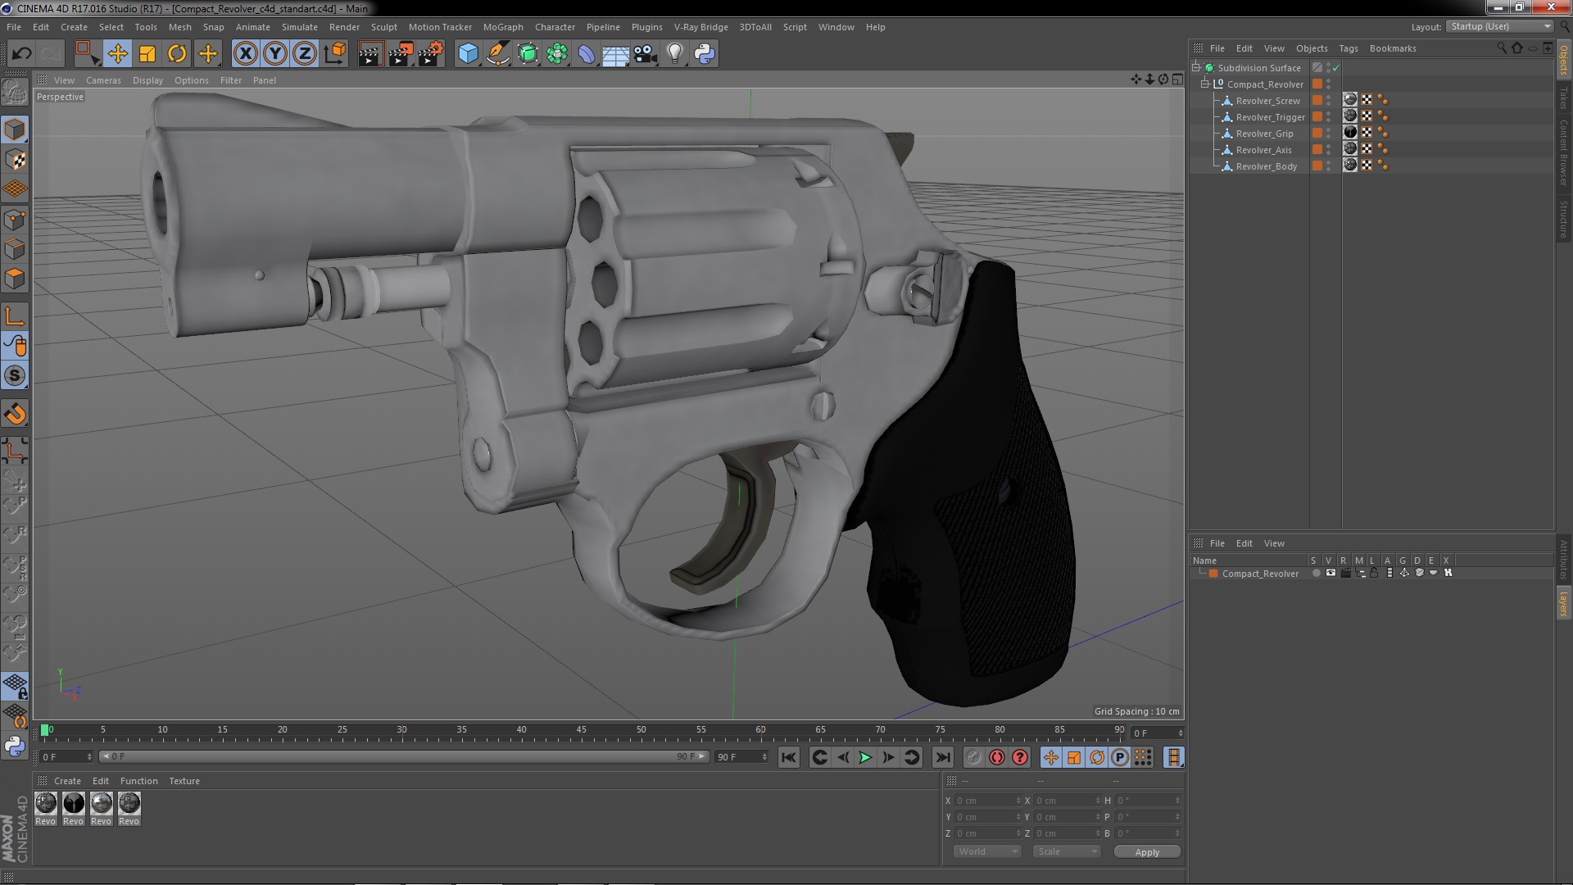Screen dimensions: 1573x885
Task: Add a Camera object
Action: tap(646, 54)
